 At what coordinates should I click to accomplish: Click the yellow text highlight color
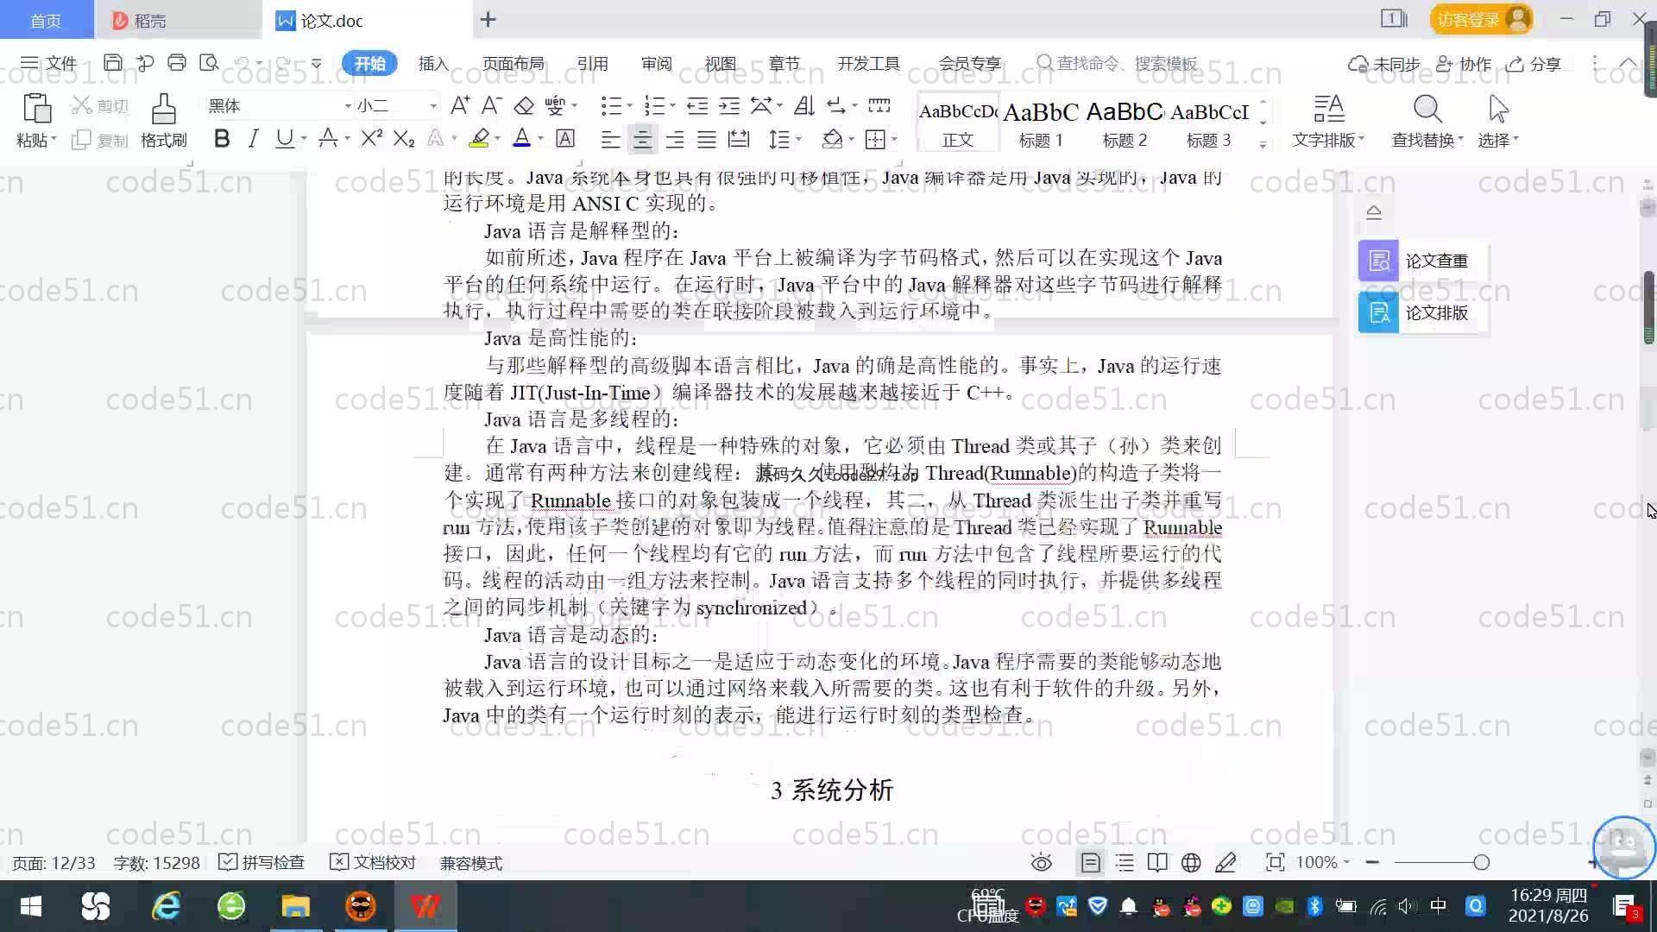click(479, 138)
